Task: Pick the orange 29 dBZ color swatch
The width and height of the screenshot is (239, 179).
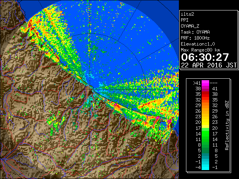Action: (205, 105)
